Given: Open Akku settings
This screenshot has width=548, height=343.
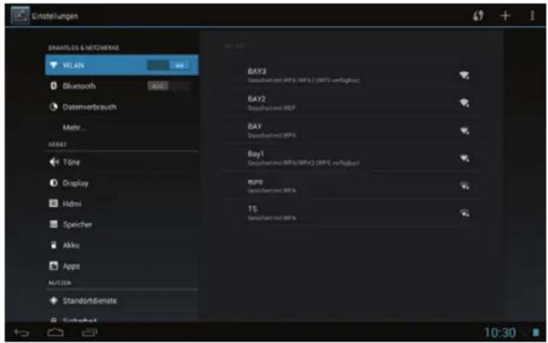Looking at the screenshot, I should coord(122,245).
